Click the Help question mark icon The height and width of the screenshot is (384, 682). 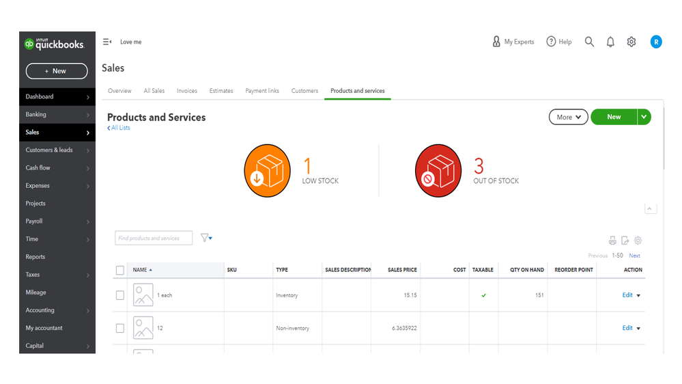point(551,42)
